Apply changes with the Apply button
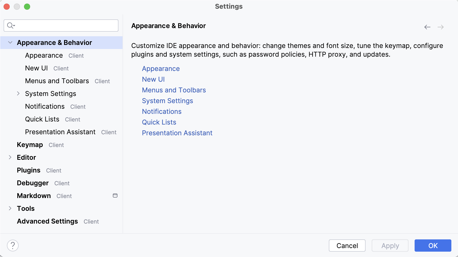This screenshot has width=458, height=257. point(390,245)
